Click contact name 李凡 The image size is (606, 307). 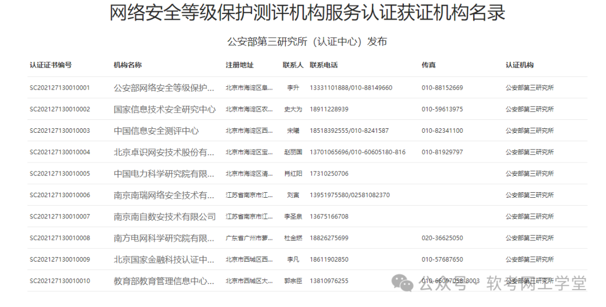click(x=293, y=259)
